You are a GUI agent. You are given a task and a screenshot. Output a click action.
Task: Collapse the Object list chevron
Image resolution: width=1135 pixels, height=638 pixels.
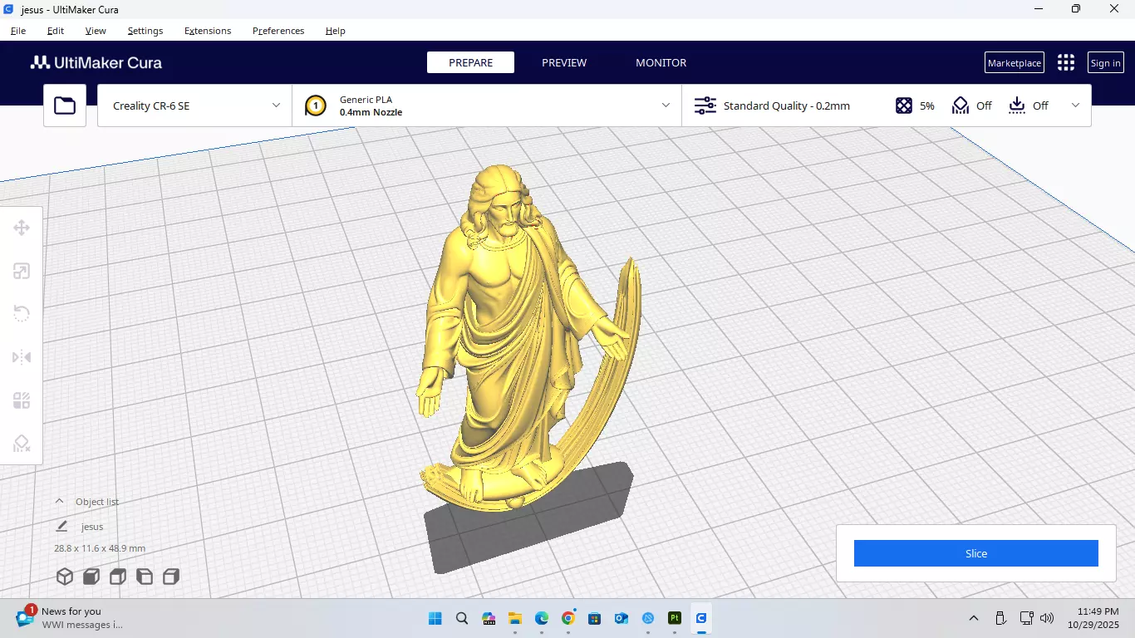59,501
